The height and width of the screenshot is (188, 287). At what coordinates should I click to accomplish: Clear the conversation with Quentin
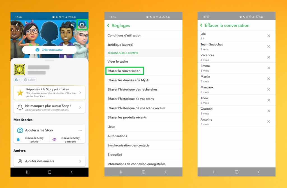point(269,111)
